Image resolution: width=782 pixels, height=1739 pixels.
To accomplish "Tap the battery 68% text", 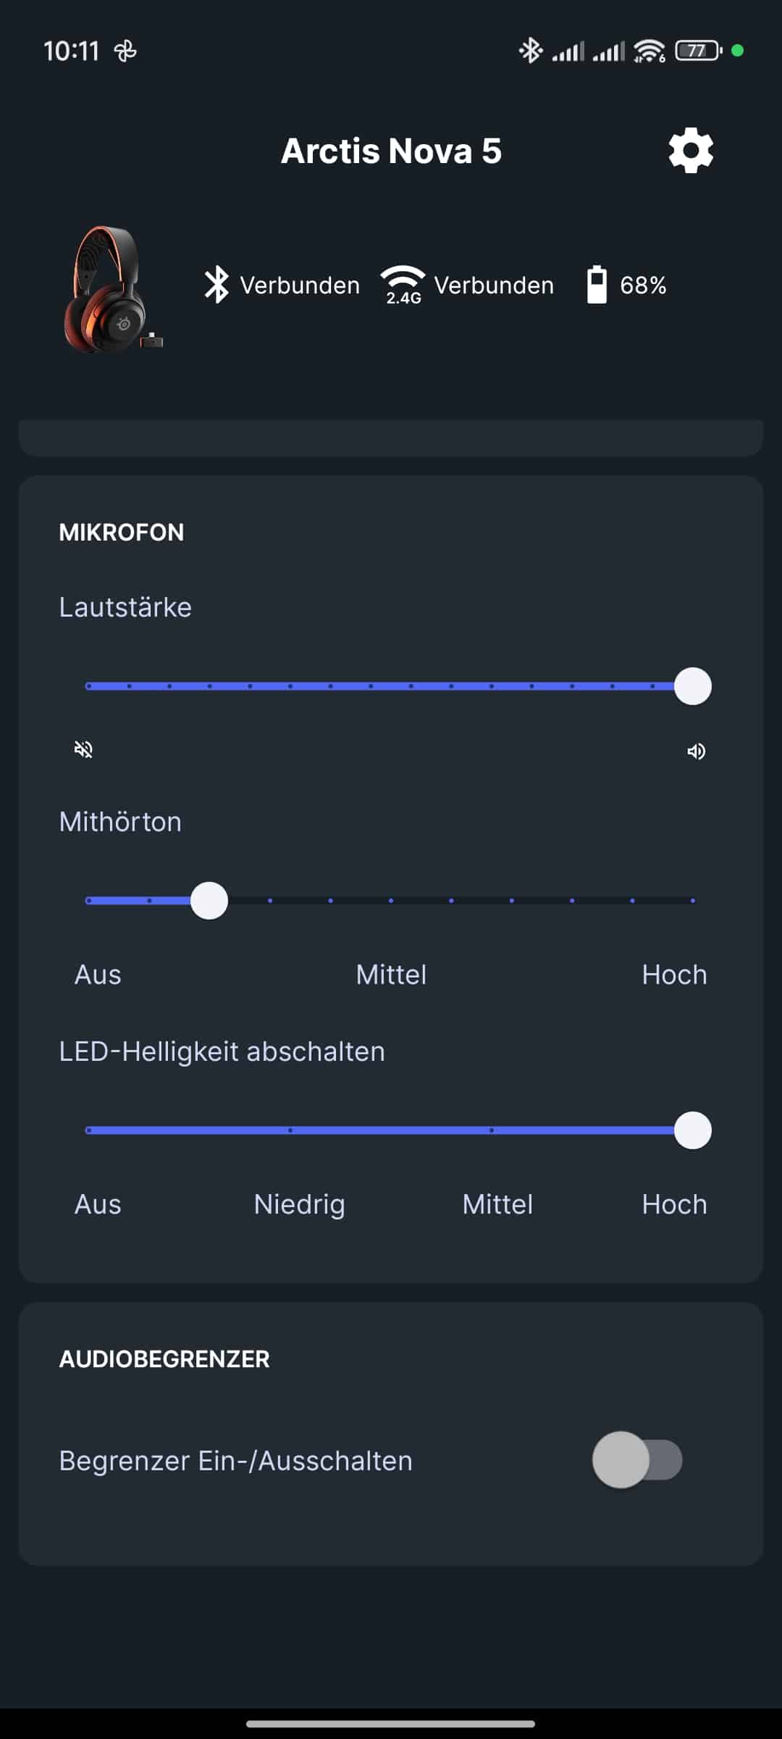I will pyautogui.click(x=643, y=285).
